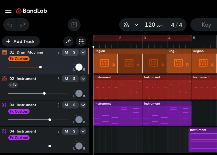
Task: Click the redo arrow icon
Action: 23,25
